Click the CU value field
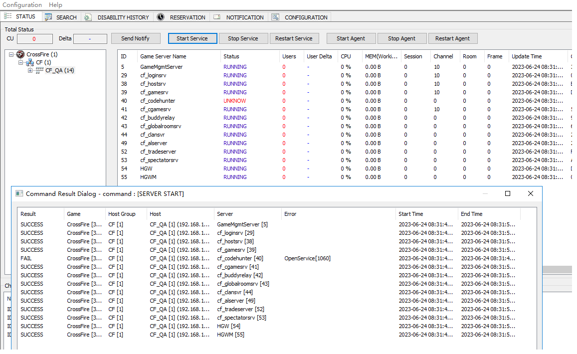577x354 pixels. pos(34,38)
